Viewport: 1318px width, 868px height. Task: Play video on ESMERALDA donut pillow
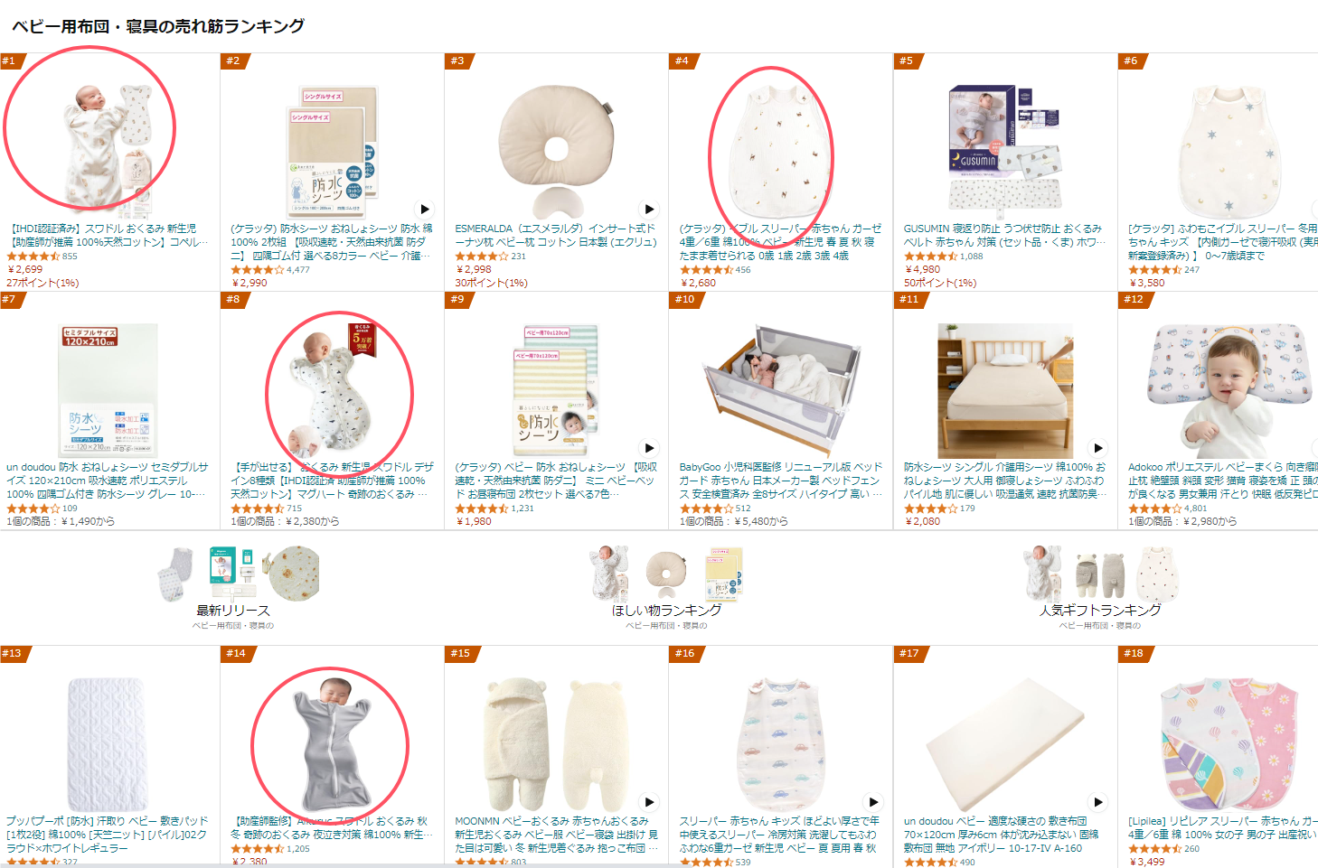click(x=649, y=210)
